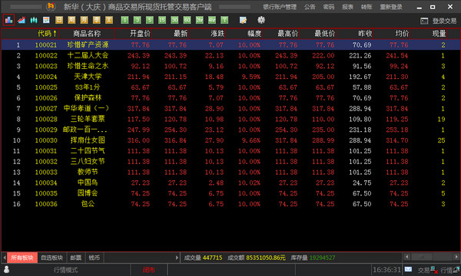Viewport: 461px width, 276px height.
Task: Switch to 自选板块 tab
Action: tap(51, 258)
